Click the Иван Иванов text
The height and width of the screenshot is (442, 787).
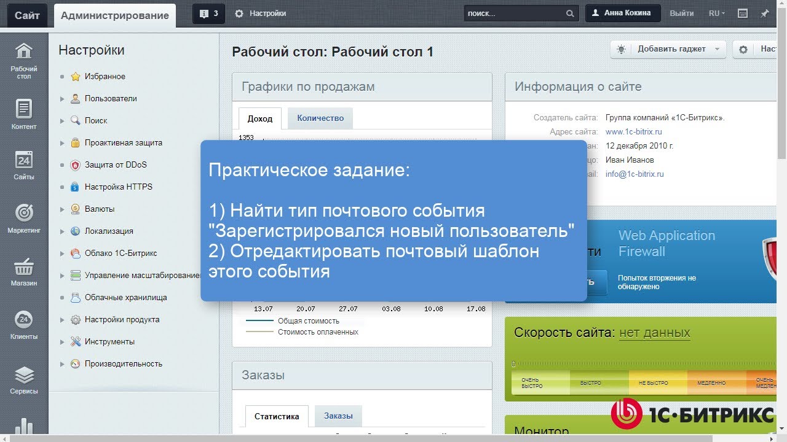[x=630, y=160]
